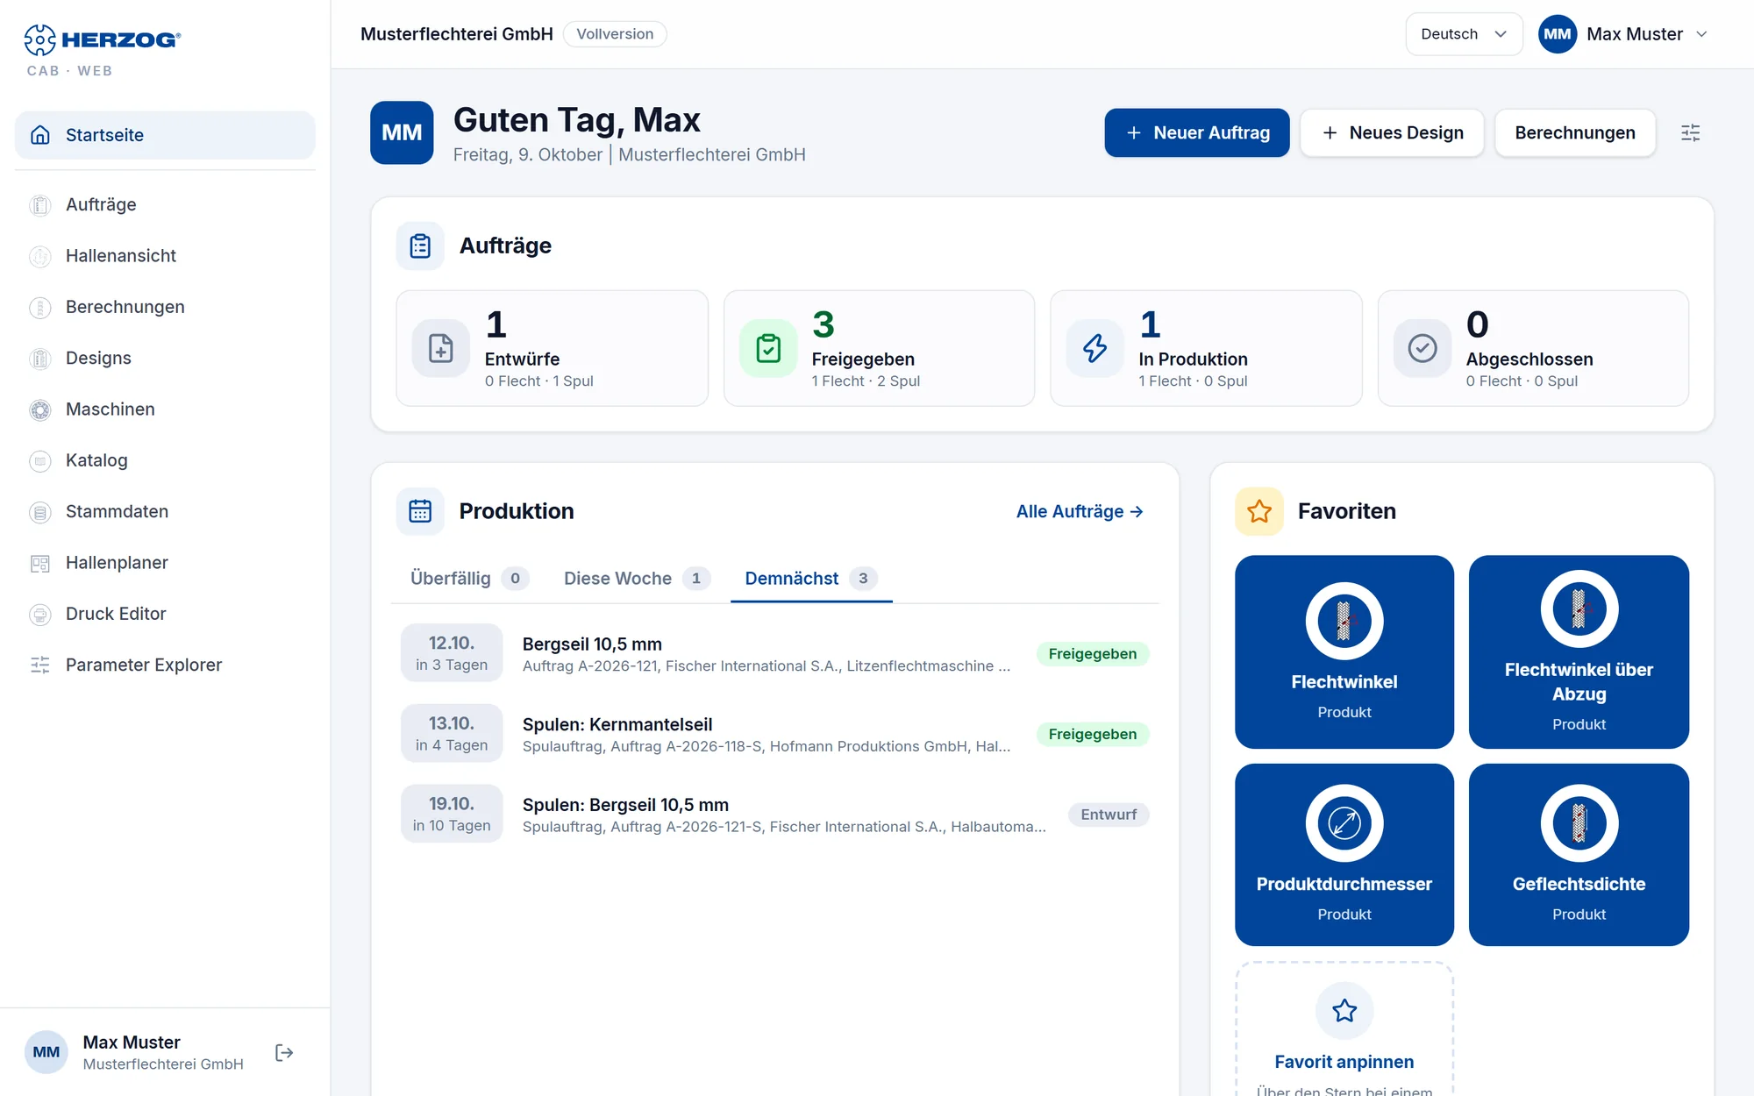Go to Startseite in the sidebar

(x=165, y=135)
